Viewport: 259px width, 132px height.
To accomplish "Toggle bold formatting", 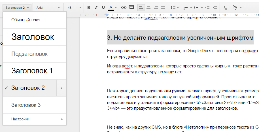I will coord(89,7).
